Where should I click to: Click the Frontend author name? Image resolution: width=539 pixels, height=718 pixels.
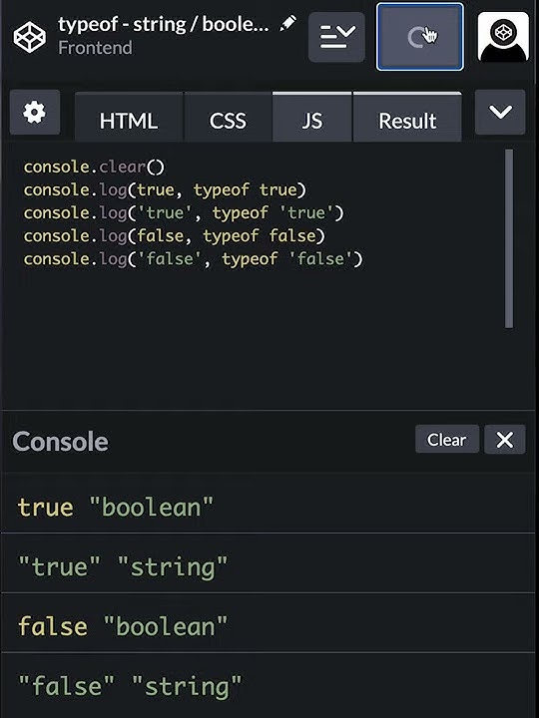coord(96,48)
